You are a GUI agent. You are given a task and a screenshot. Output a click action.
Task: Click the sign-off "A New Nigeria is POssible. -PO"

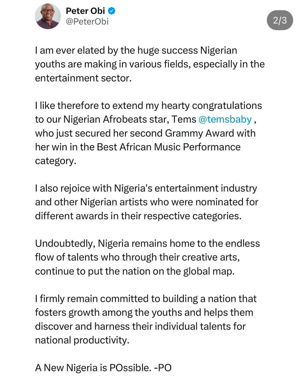[103, 368]
